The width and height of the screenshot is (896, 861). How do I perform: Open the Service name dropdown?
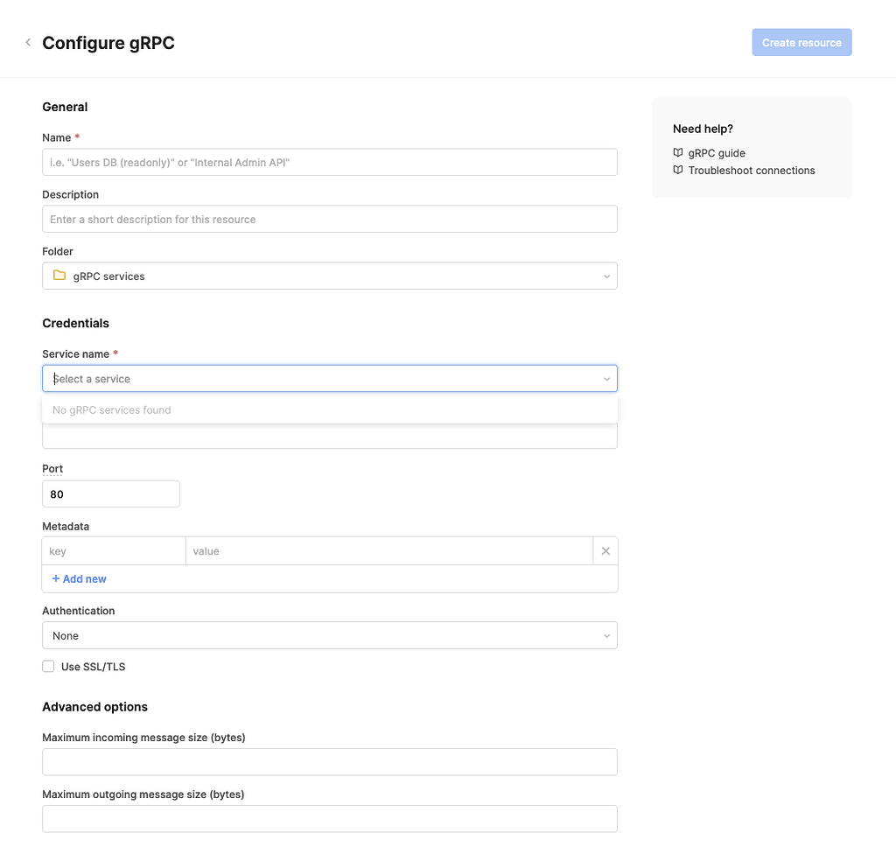tap(330, 378)
